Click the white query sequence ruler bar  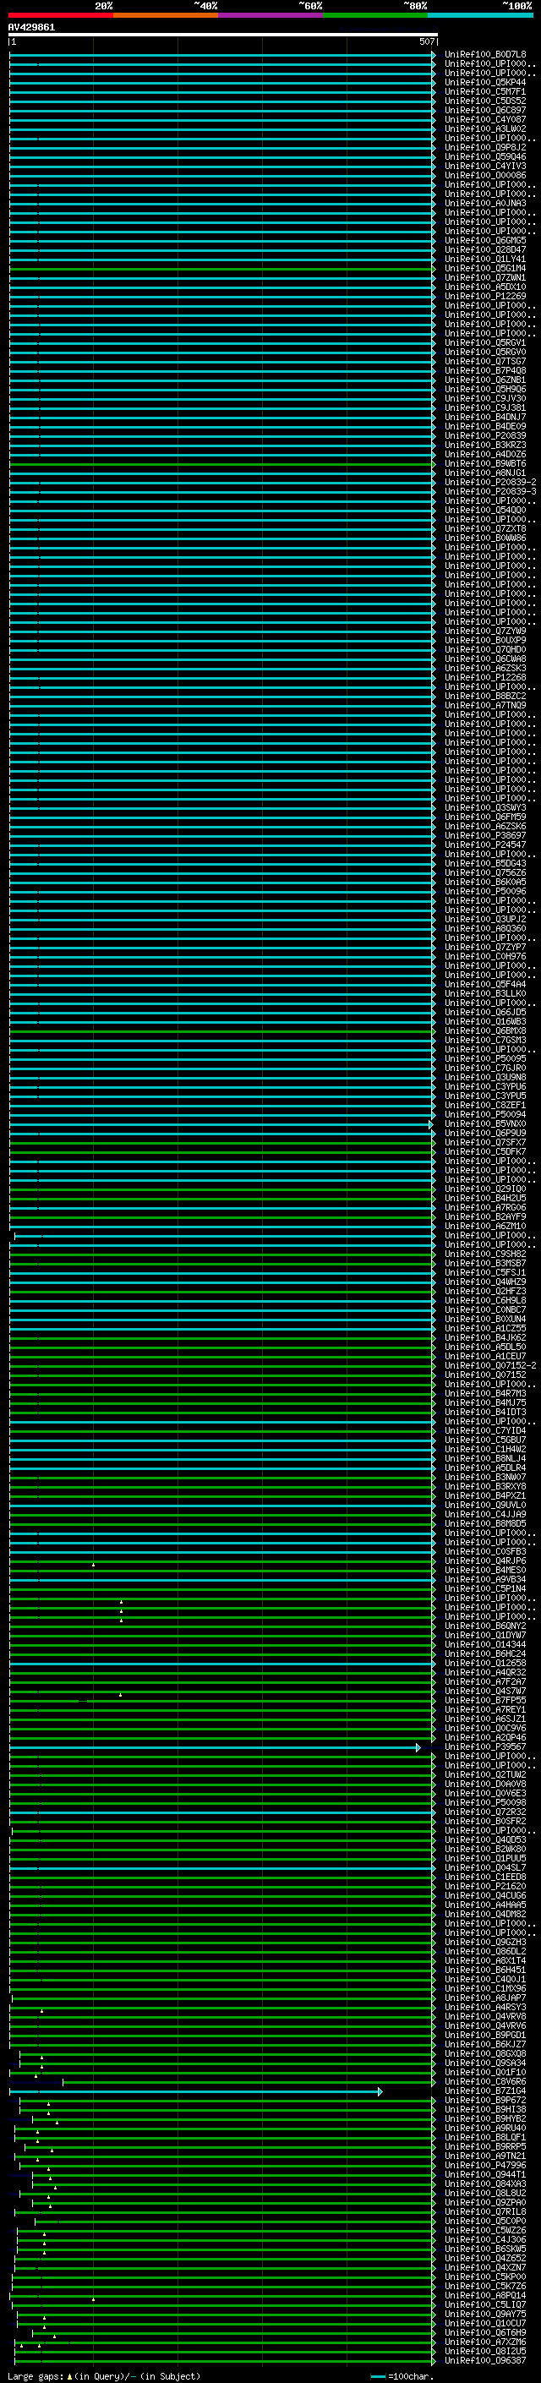223,36
